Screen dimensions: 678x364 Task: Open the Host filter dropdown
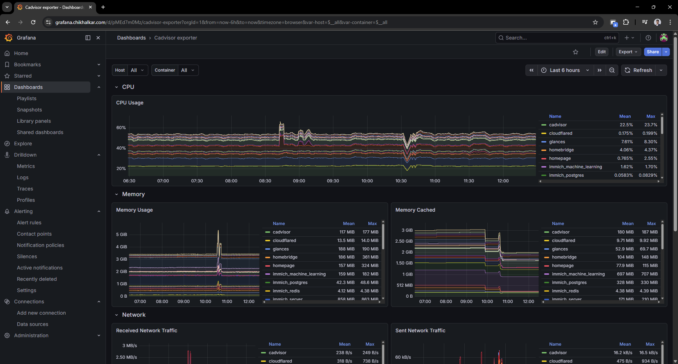137,70
